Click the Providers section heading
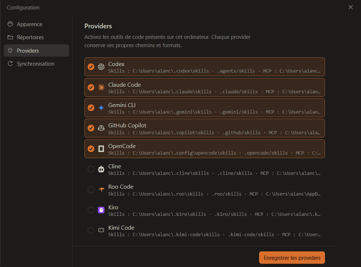The image size is (361, 267). (98, 26)
